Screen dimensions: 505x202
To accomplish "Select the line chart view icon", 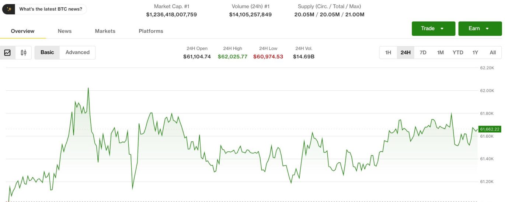I will coord(7,53).
